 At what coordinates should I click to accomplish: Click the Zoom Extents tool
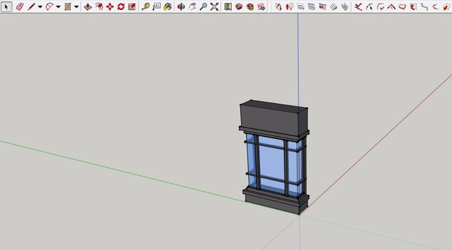215,7
